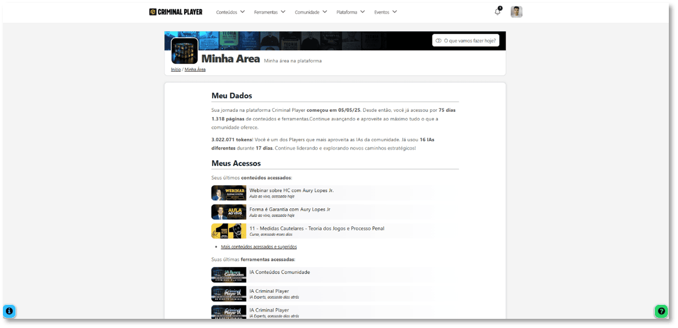Click the Medidas Cautelares course thumbnail
Image resolution: width=678 pixels, height=328 pixels.
point(229,231)
